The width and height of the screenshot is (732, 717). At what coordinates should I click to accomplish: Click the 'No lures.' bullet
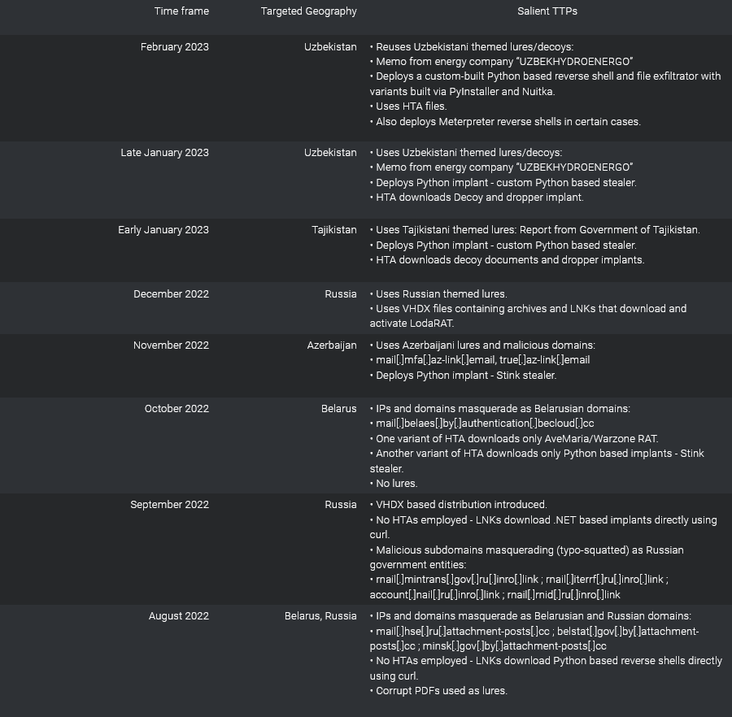pos(394,484)
